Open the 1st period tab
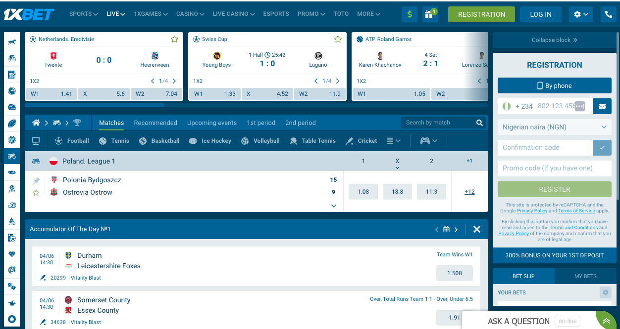Image resolution: width=620 pixels, height=329 pixels. point(261,123)
